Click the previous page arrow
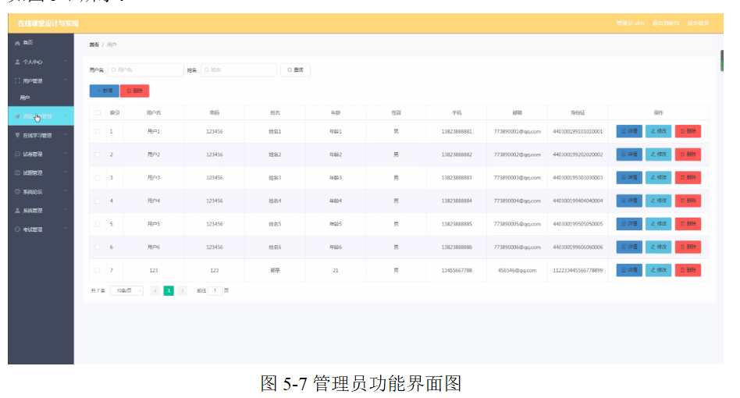740x398 pixels. [155, 291]
